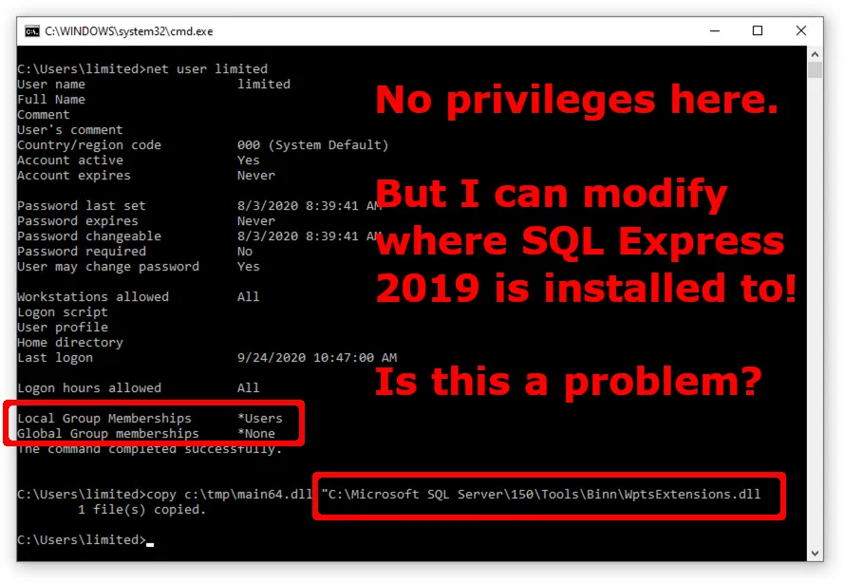844x583 pixels.
Task: Click the 'Country/region code' label
Action: 89,145
